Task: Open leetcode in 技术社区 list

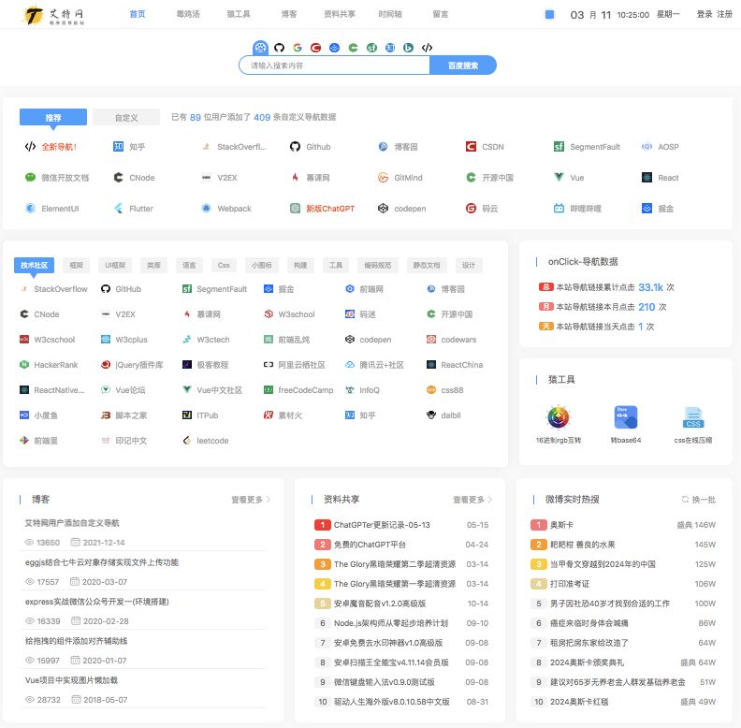Action: 206,441
